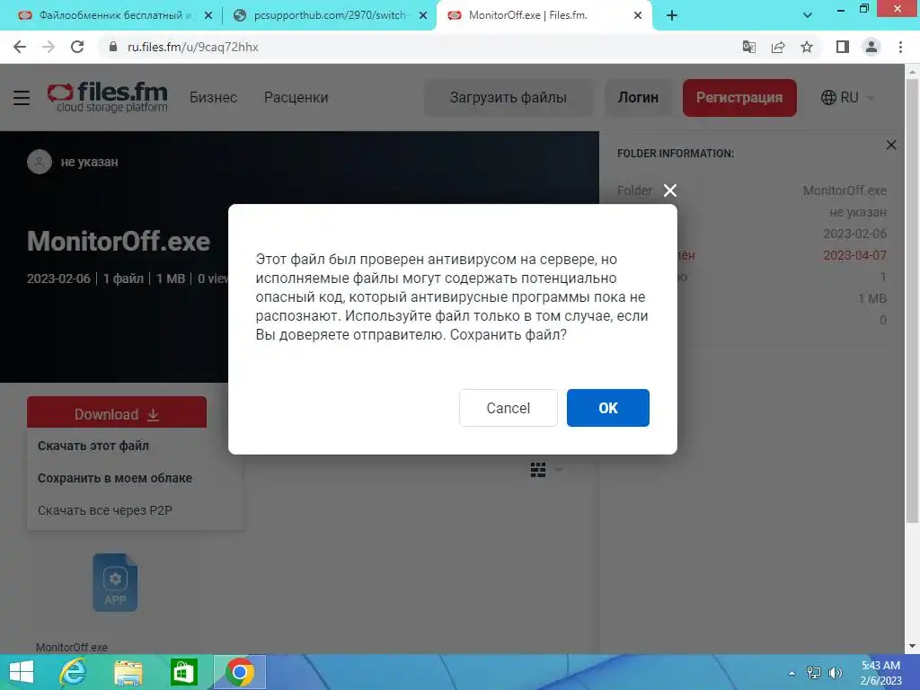Viewport: 920px width, 690px height.
Task: Open a new browser tab
Action: (x=672, y=16)
